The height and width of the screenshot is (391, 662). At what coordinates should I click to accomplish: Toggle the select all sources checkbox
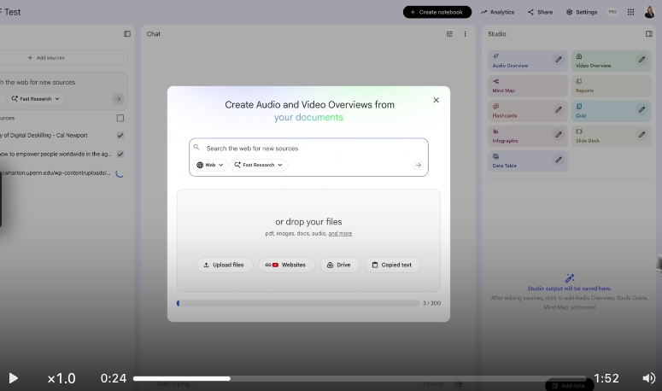pyautogui.click(x=120, y=118)
